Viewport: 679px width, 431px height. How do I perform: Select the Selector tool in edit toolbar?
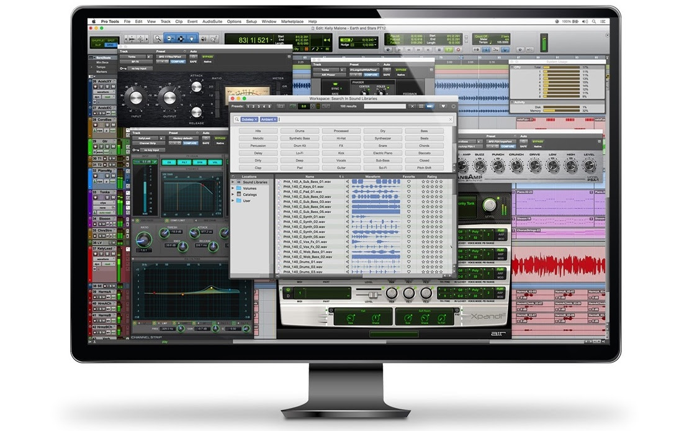[x=181, y=39]
